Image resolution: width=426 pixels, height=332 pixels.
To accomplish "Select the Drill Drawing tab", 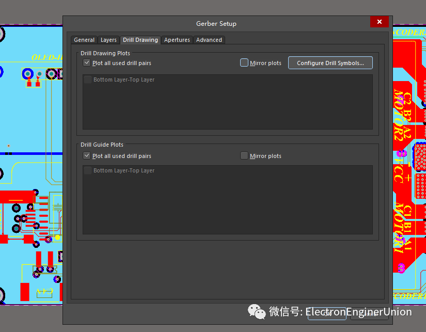I will [140, 40].
